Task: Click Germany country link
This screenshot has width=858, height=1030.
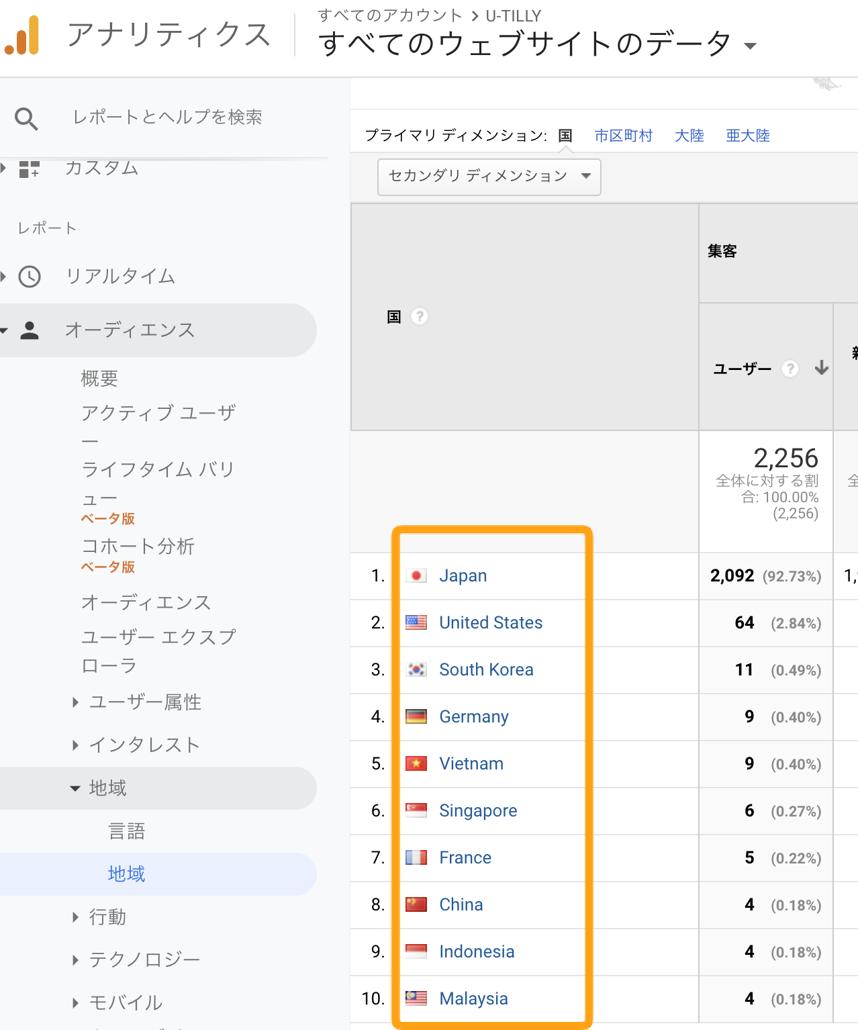Action: tap(474, 717)
